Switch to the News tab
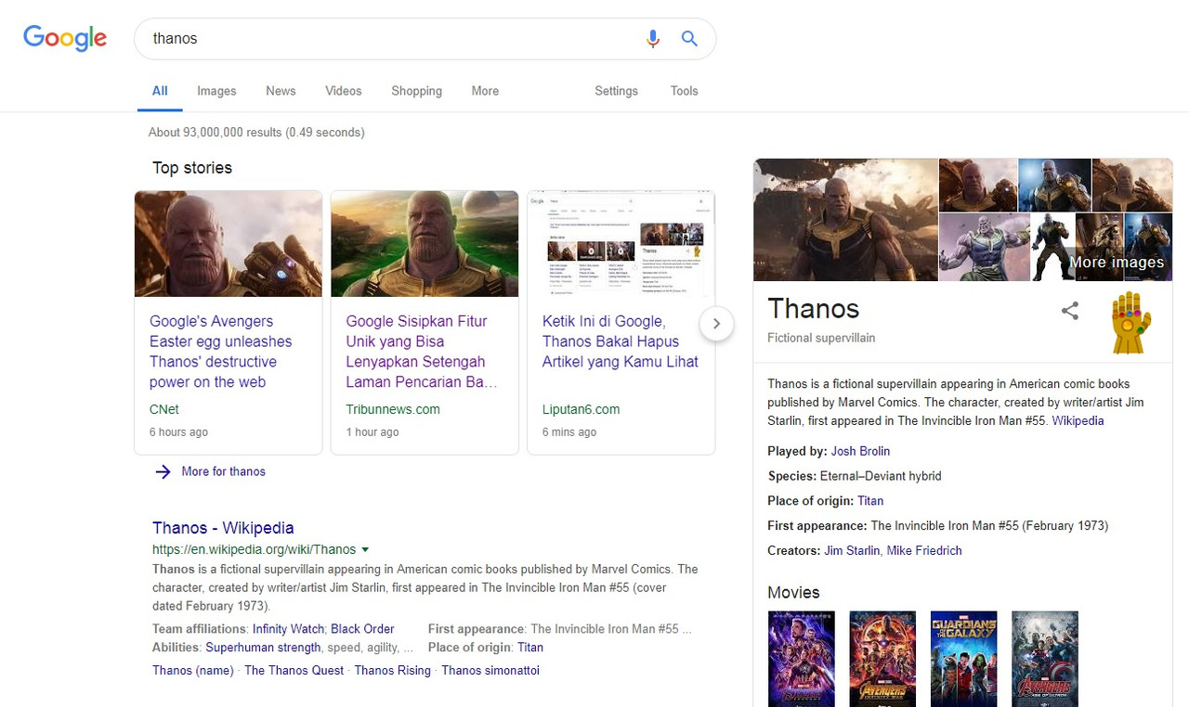1189x707 pixels. pyautogui.click(x=281, y=91)
